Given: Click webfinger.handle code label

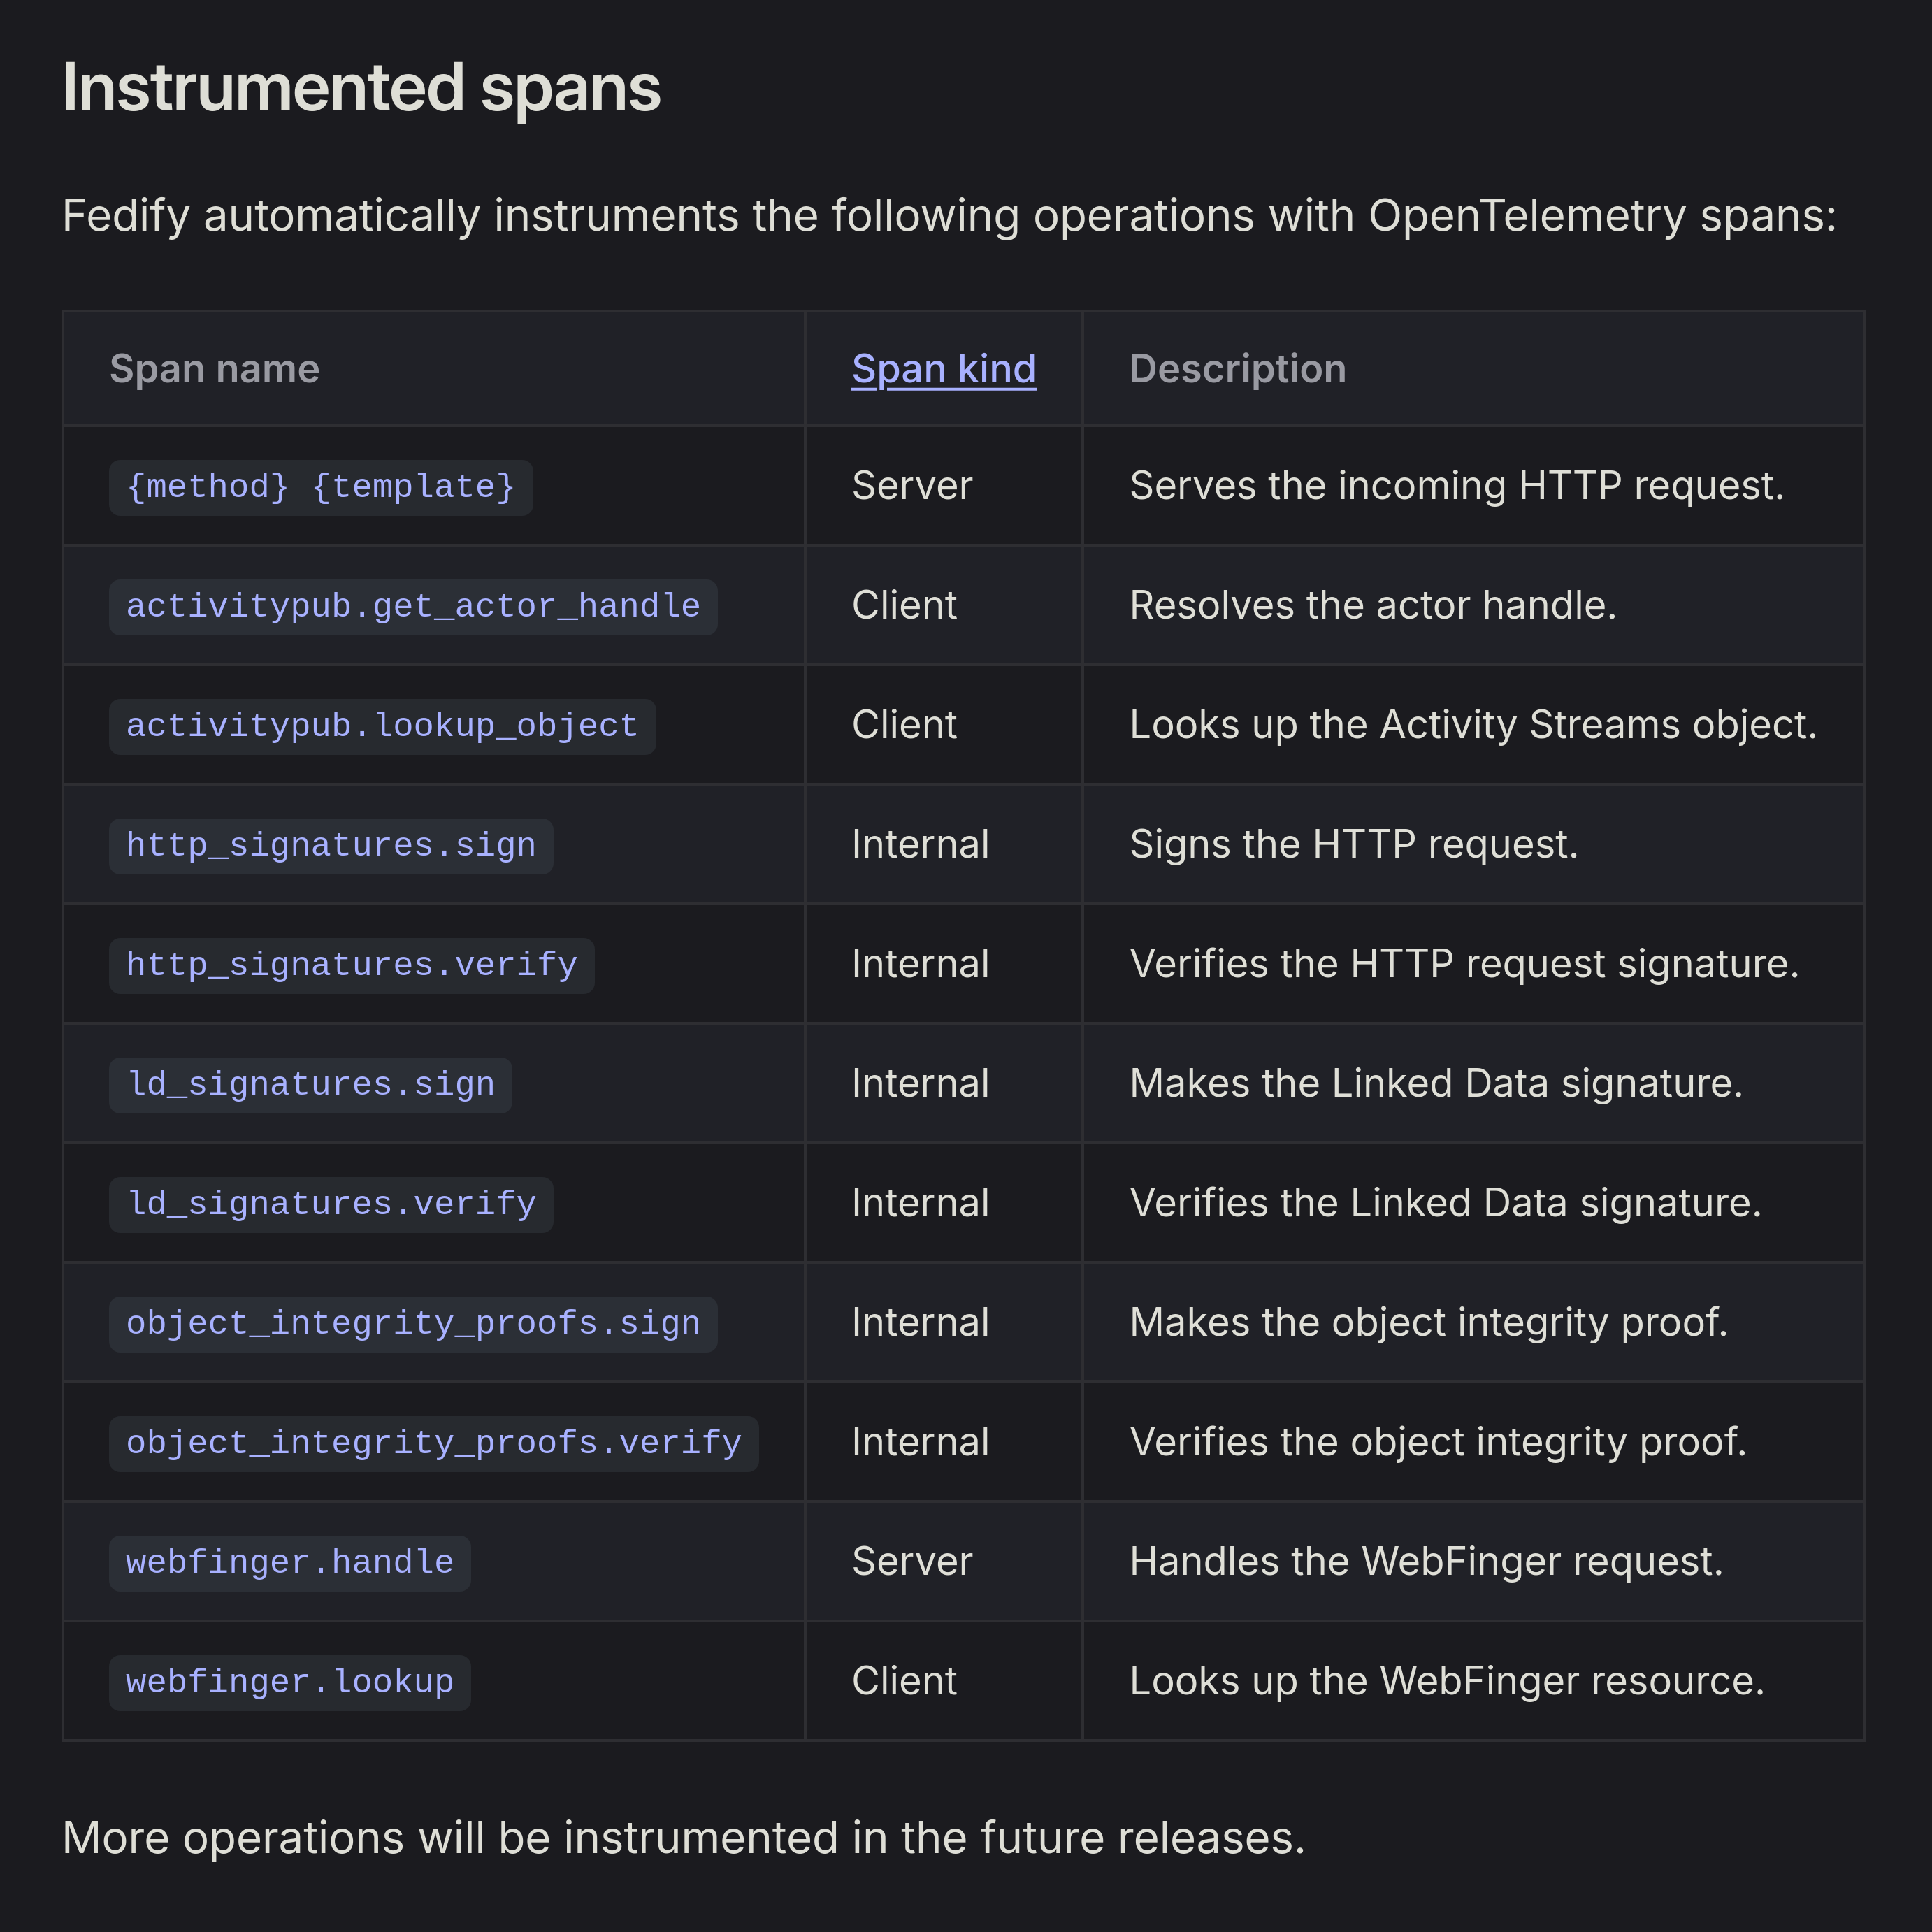Looking at the screenshot, I should pyautogui.click(x=289, y=1562).
